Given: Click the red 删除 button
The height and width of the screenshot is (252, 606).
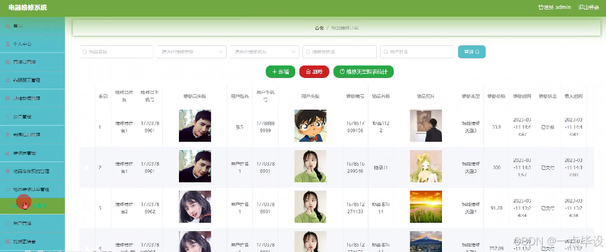Looking at the screenshot, I should (x=314, y=71).
